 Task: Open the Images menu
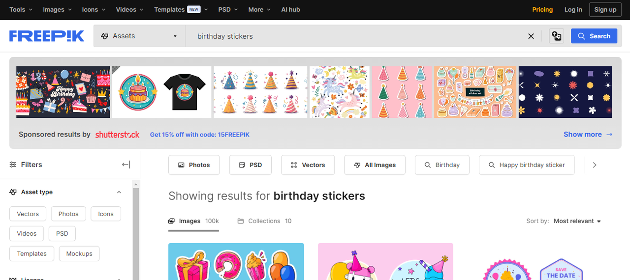click(x=57, y=9)
